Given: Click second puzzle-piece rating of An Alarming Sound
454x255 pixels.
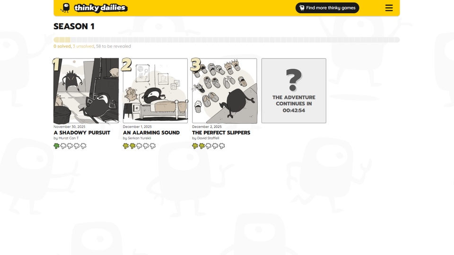Looking at the screenshot, I should [x=132, y=146].
